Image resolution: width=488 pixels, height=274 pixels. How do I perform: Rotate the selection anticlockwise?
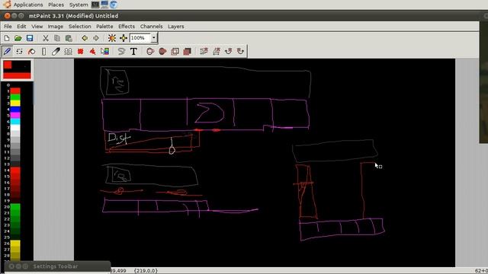[240, 51]
